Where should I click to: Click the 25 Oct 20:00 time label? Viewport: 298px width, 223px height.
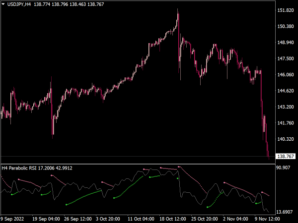point(205,219)
